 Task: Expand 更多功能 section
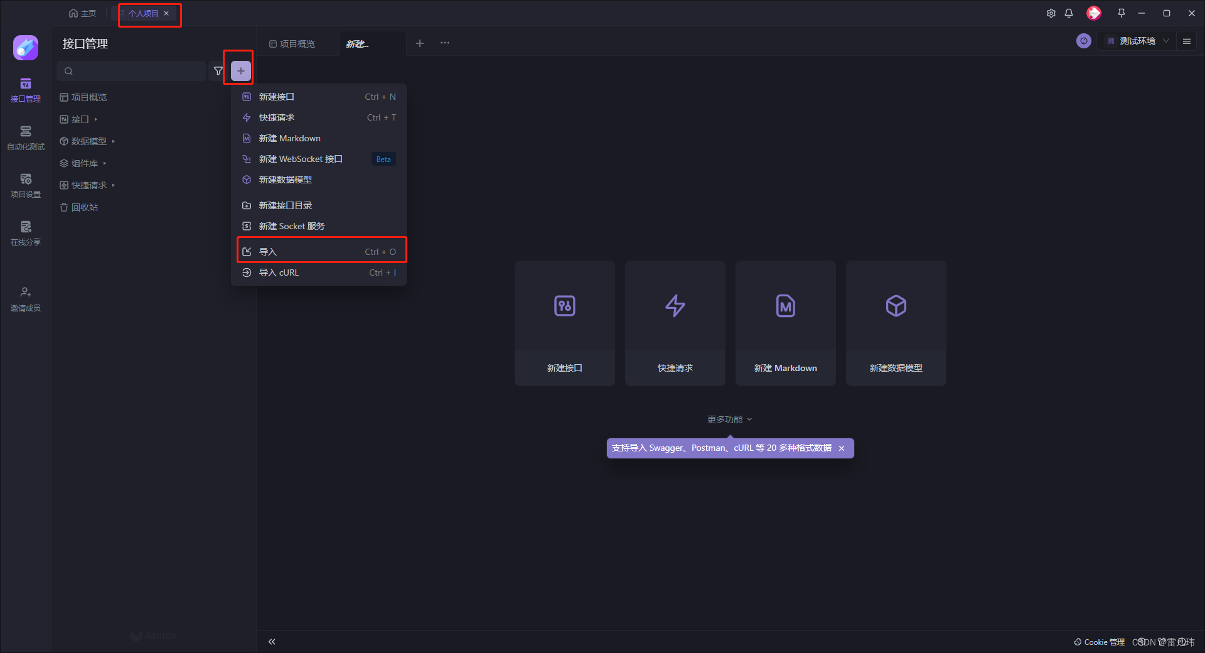coord(729,419)
